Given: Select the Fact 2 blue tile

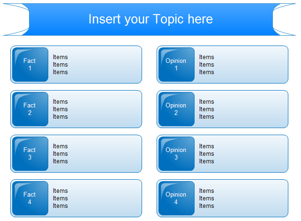Looking at the screenshot, I should click(30, 109).
